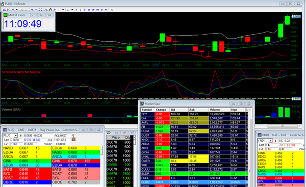Click the fit-to-screen arrows icon in chart toolbar
Screen dimensions: 306x187
click(41, 10)
